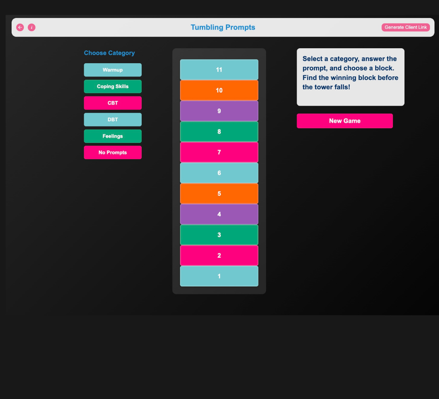Choose orange block number 10
Image resolution: width=439 pixels, height=399 pixels.
click(x=219, y=91)
